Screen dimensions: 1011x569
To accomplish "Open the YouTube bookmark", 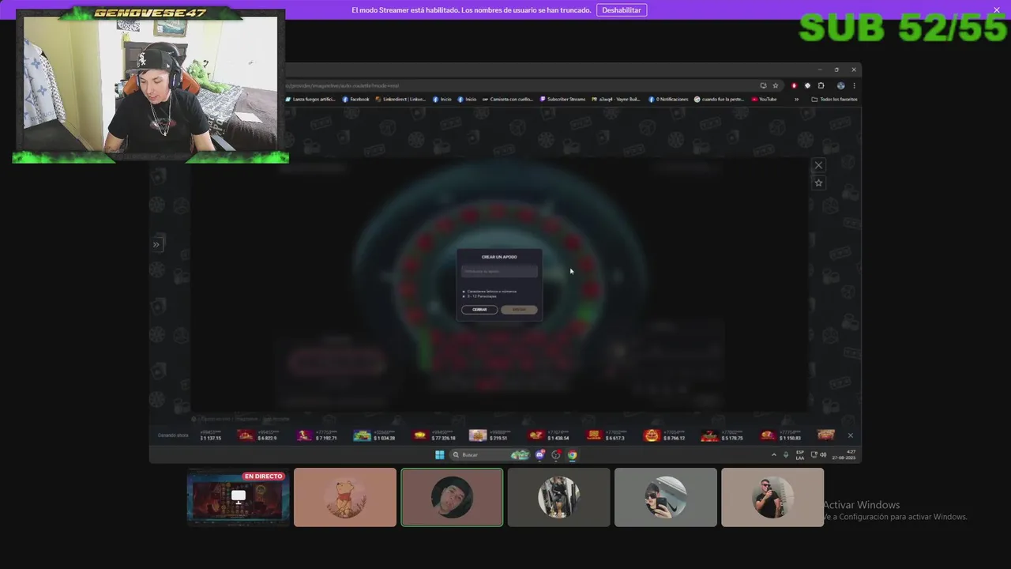I will click(x=764, y=100).
